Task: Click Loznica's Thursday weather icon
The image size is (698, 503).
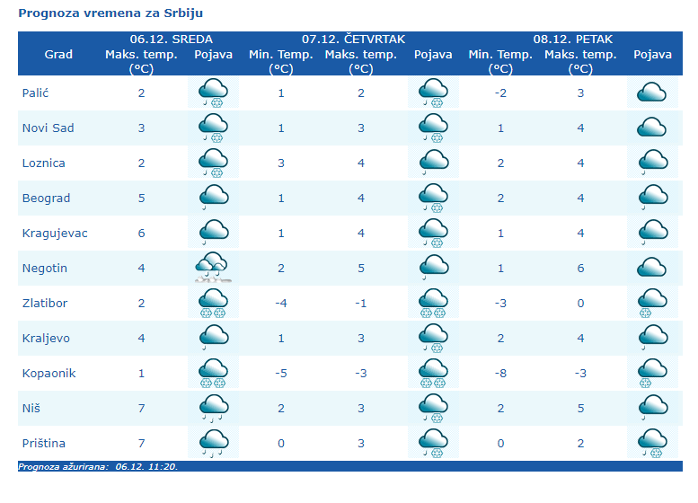Action: [x=433, y=163]
